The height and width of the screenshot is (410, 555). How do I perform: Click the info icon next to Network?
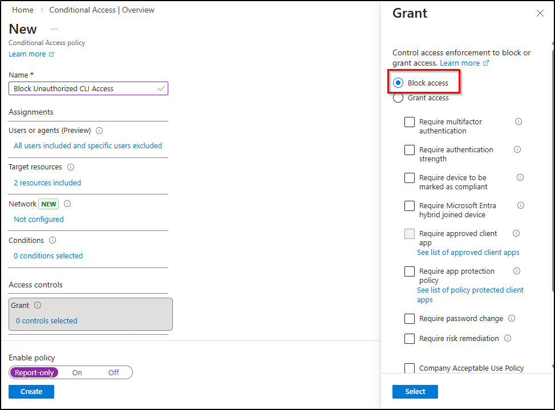[x=67, y=204]
